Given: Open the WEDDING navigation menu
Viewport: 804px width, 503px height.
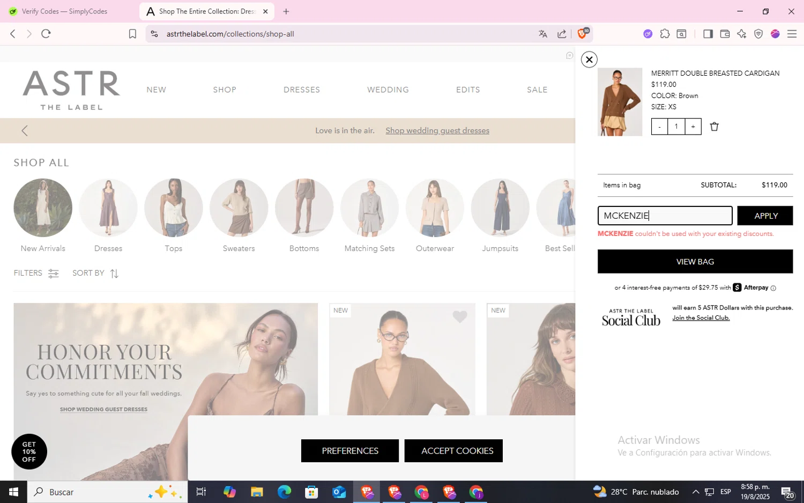Looking at the screenshot, I should tap(388, 90).
